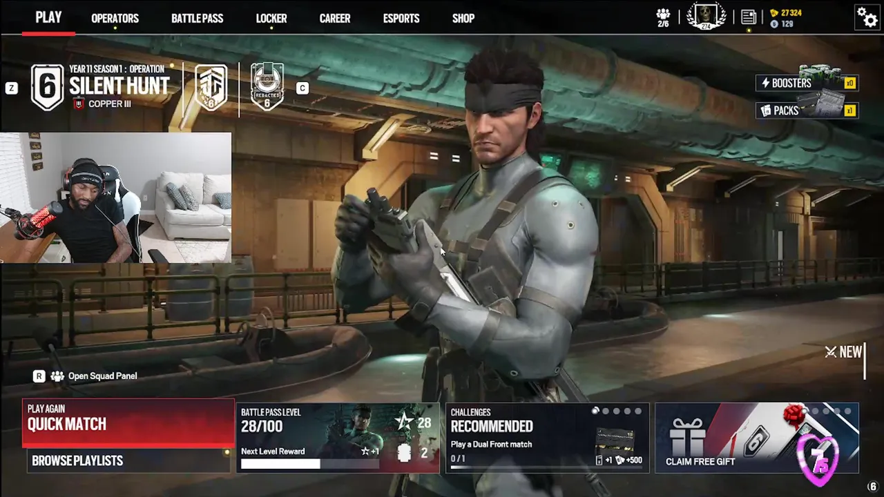
Task: Click Claim Free Gift card
Action: (757, 438)
